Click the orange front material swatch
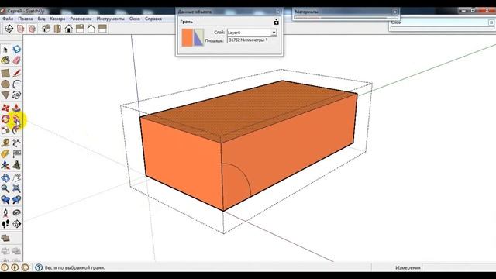Image resolution: width=496 pixels, height=279 pixels. [187, 38]
